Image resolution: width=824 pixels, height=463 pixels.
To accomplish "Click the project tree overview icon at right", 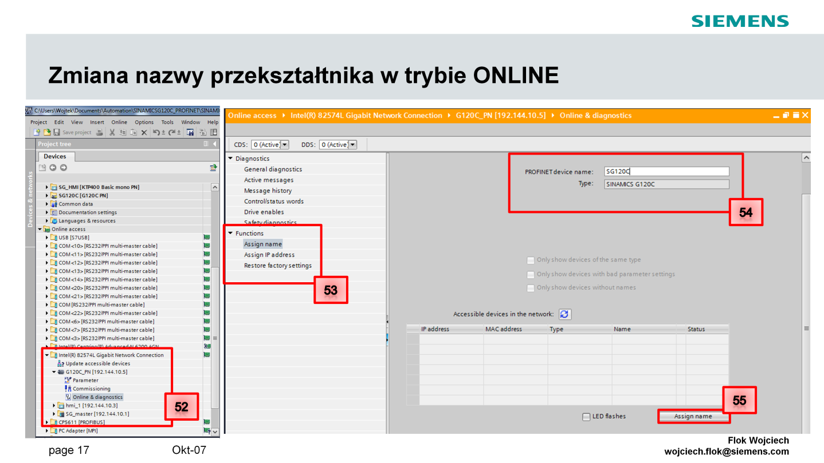I will (x=213, y=168).
